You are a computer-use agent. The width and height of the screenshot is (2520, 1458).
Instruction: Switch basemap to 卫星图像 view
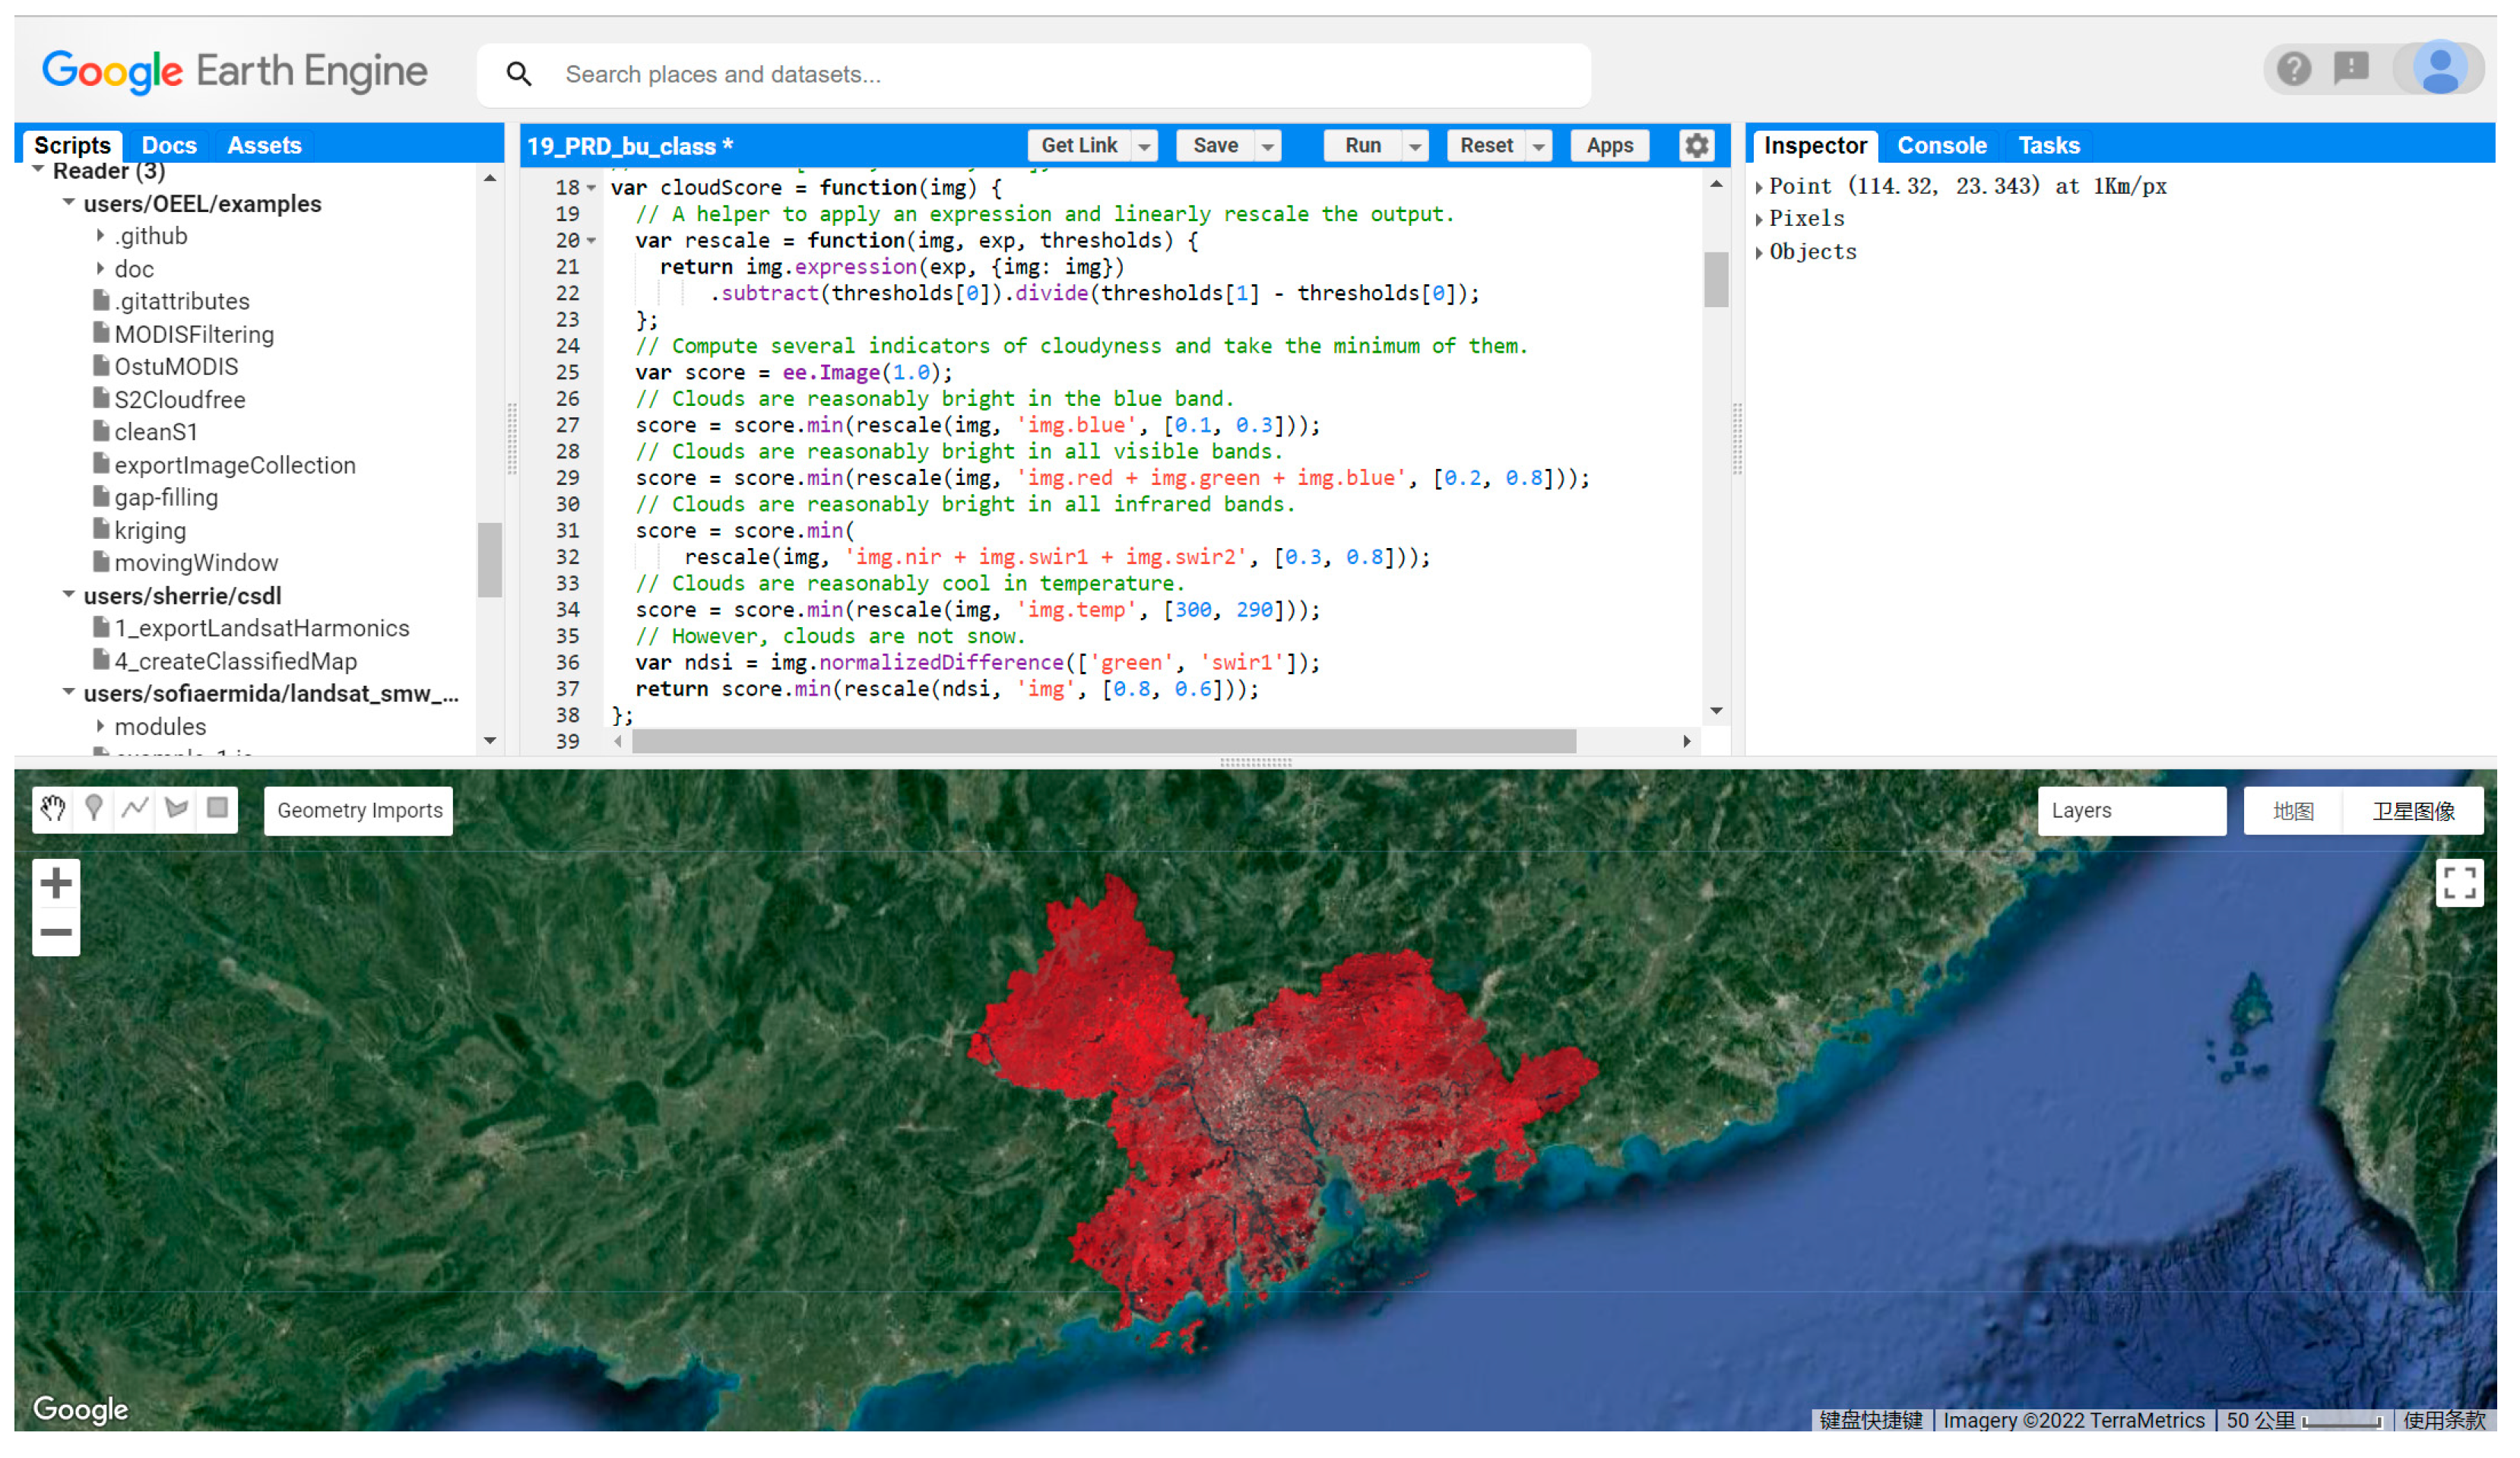click(2413, 811)
